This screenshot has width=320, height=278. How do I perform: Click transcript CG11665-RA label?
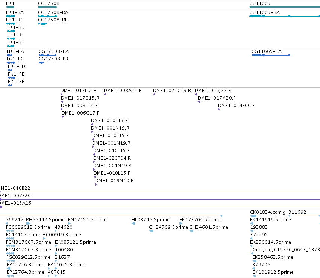(x=264, y=12)
